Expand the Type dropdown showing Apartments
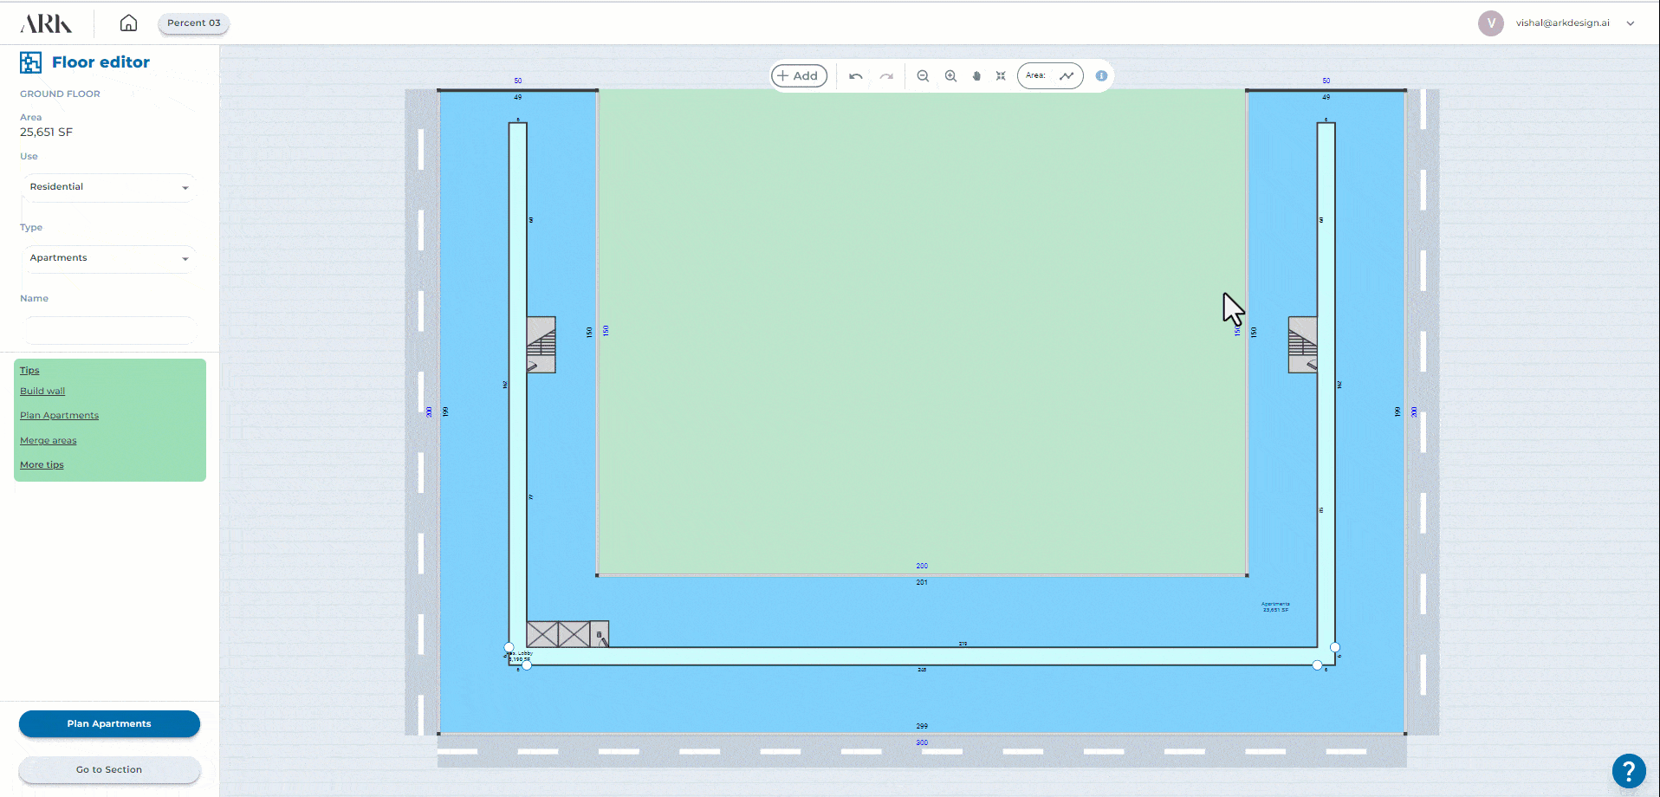The image size is (1660, 797). click(x=109, y=258)
